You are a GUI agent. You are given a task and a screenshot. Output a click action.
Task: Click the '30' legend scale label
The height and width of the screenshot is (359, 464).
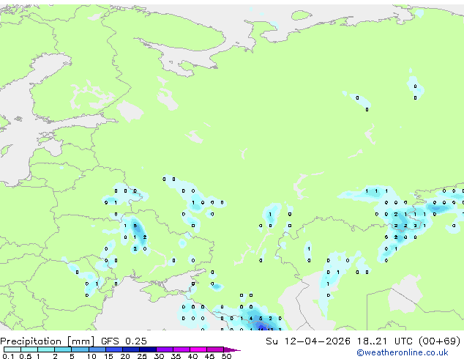159,356
